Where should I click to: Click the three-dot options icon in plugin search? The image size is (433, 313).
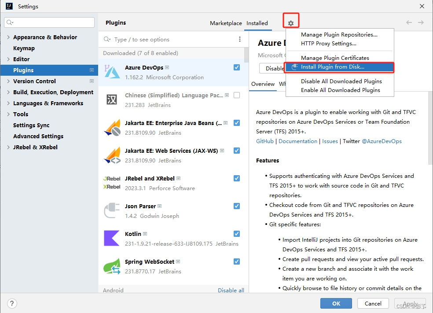pos(240,39)
